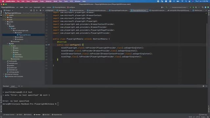Open Version Control tool window
Viewport: 210px width, 118px height.
9,115
